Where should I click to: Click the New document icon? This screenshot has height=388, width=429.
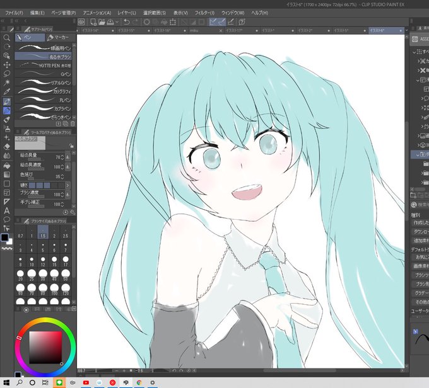[x=93, y=22]
